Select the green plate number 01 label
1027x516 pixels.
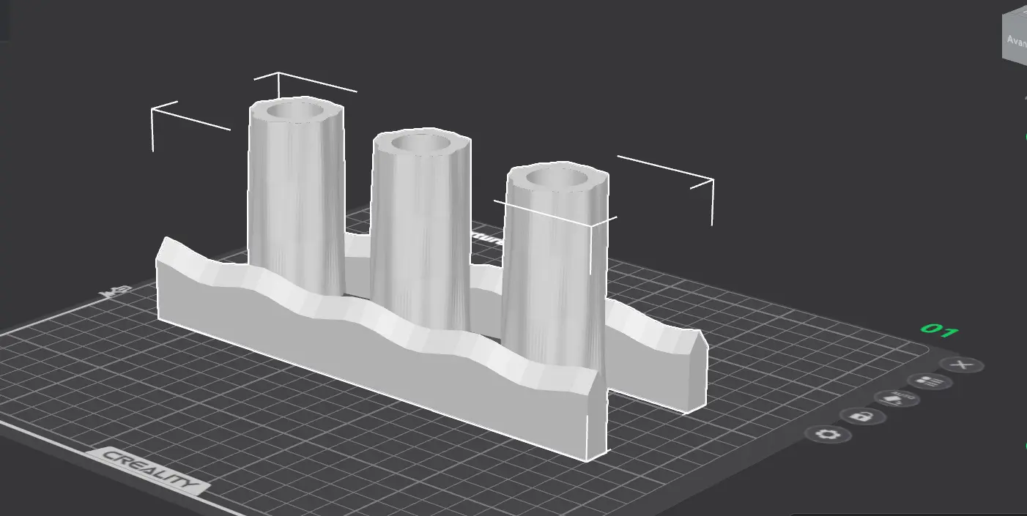pyautogui.click(x=940, y=331)
